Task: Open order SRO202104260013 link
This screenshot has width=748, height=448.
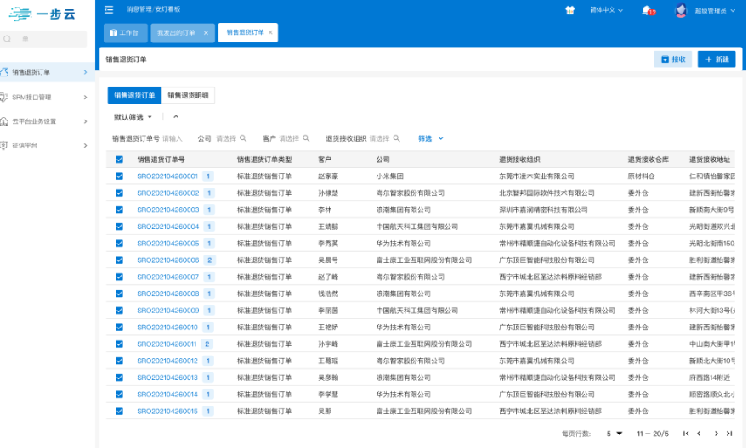Action: point(167,378)
